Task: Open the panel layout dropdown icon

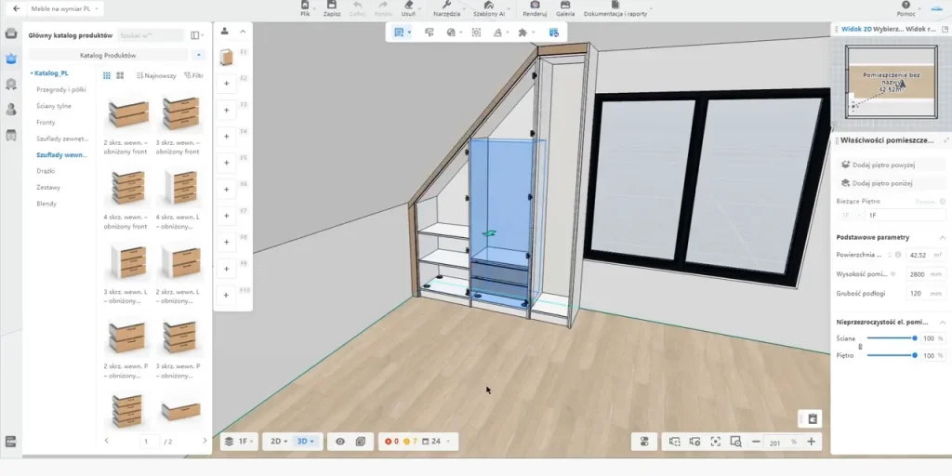Action: click(x=196, y=35)
